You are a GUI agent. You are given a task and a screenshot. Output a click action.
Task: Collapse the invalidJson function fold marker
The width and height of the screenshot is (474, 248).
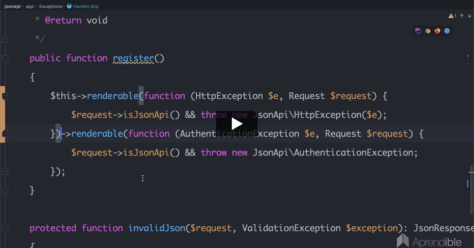tap(5, 228)
